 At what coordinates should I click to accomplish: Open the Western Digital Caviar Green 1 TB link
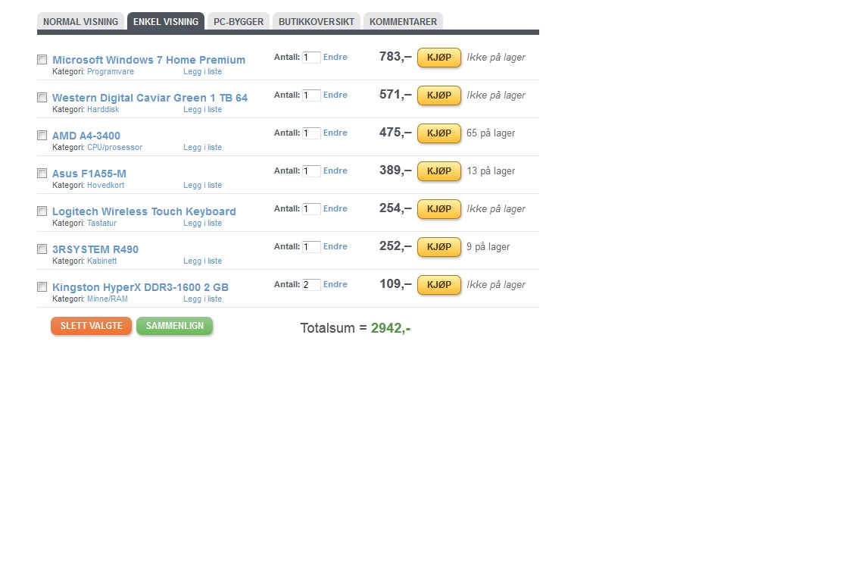pos(150,98)
